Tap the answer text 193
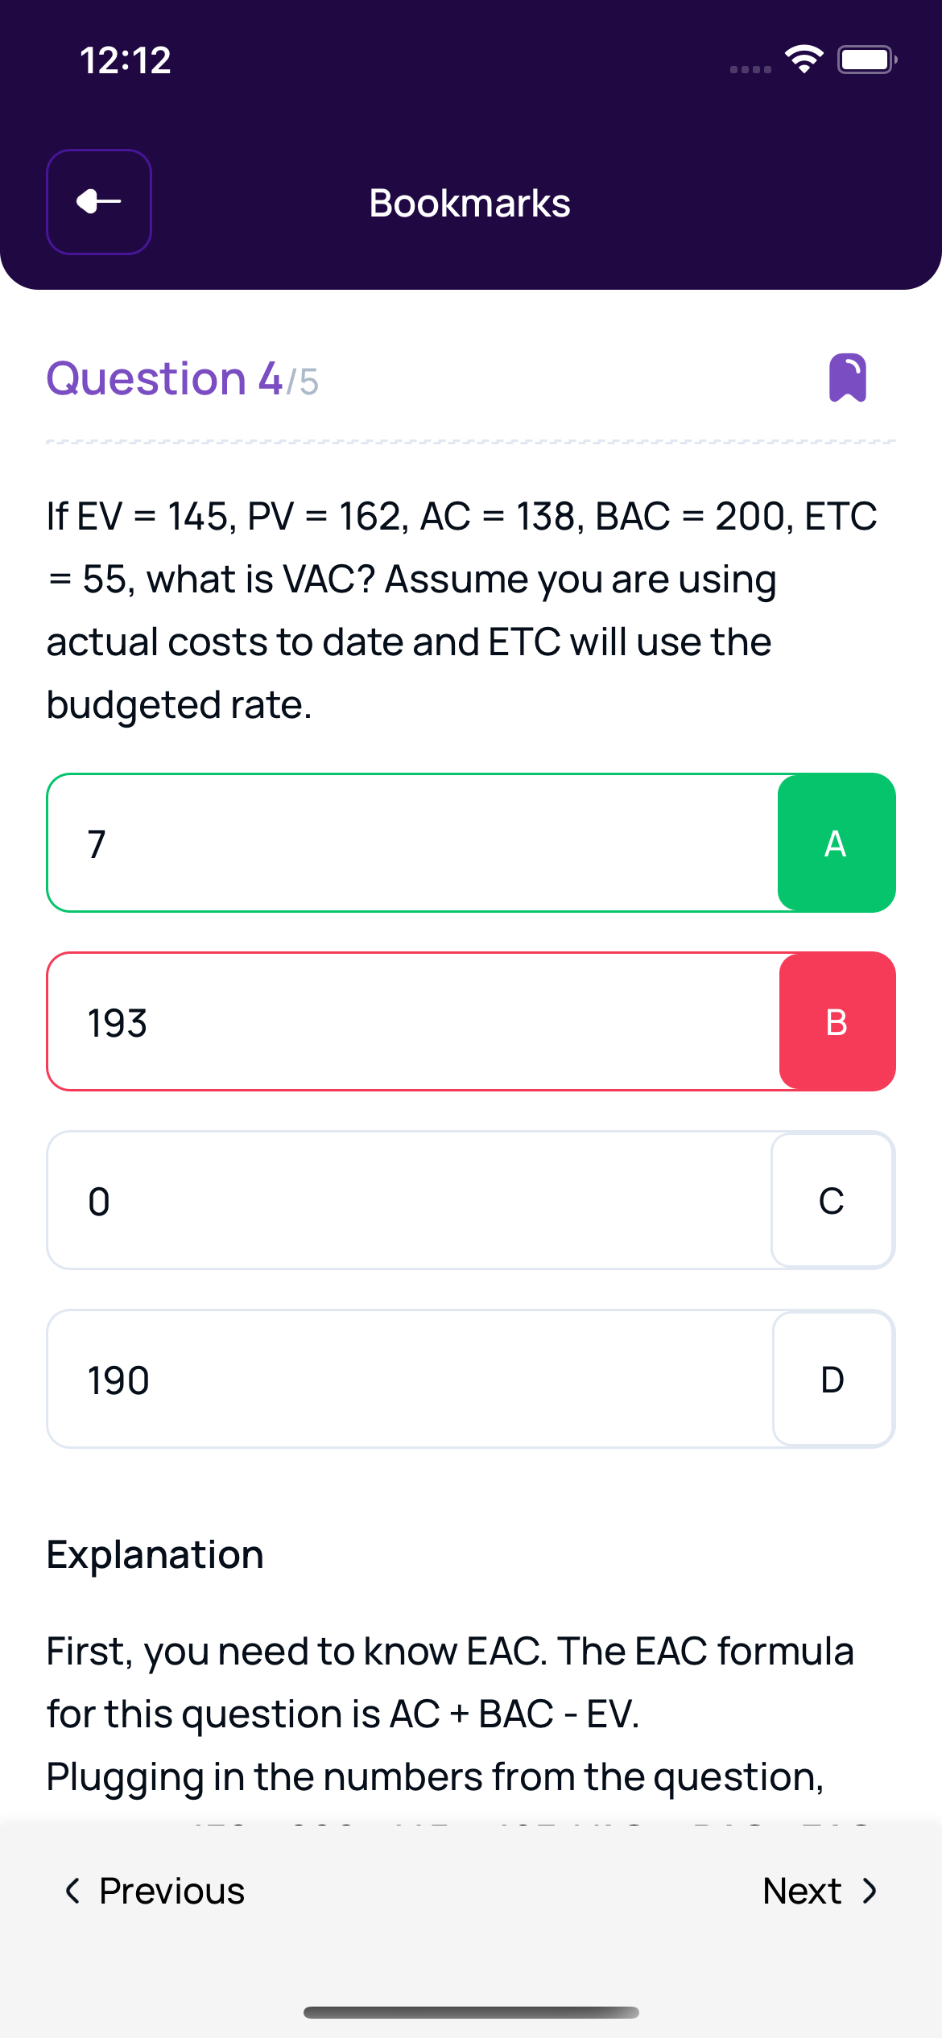The height and width of the screenshot is (2038, 942). click(x=118, y=1023)
